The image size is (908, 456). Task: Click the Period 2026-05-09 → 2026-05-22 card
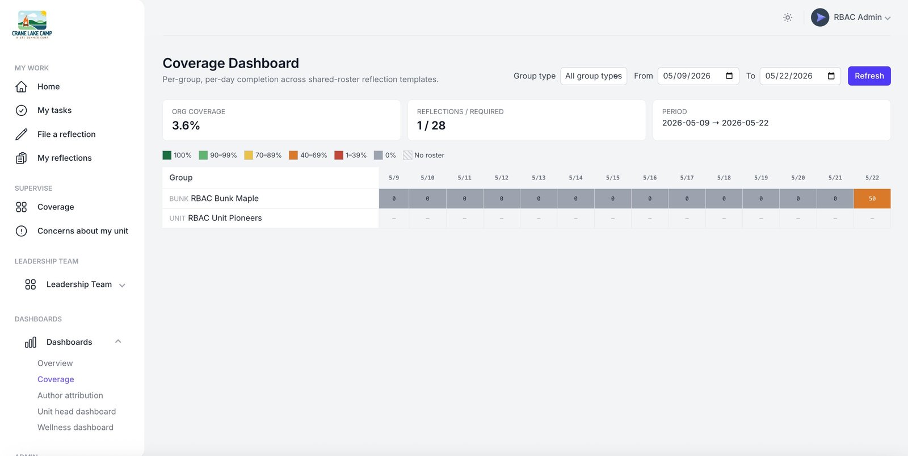pos(772,120)
